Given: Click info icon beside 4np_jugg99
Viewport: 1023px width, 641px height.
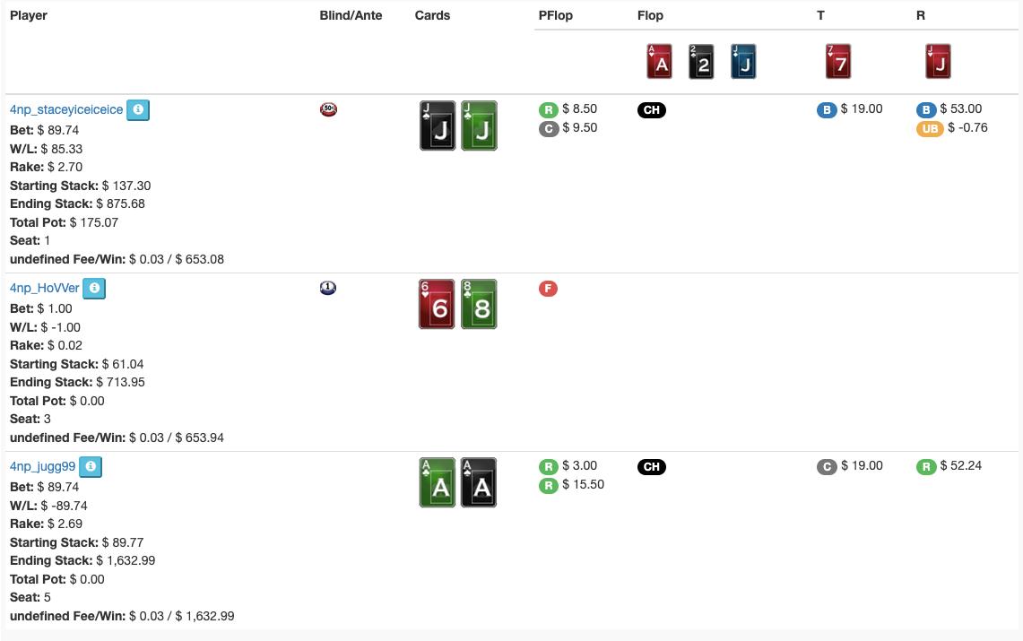Looking at the screenshot, I should tap(91, 467).
